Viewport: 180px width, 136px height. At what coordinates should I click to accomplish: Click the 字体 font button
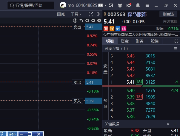pyautogui.click(x=12, y=134)
